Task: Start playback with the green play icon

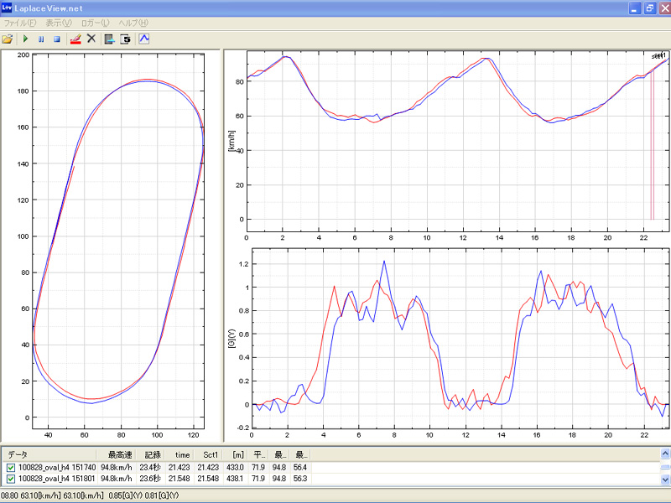Action: pos(25,39)
